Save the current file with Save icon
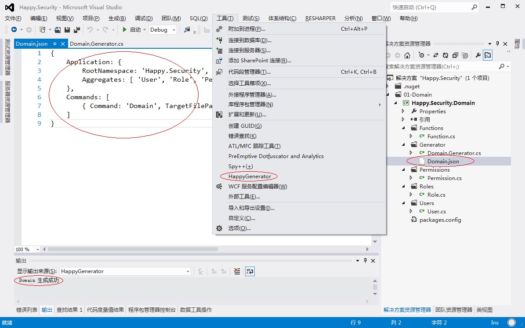 click(x=67, y=29)
